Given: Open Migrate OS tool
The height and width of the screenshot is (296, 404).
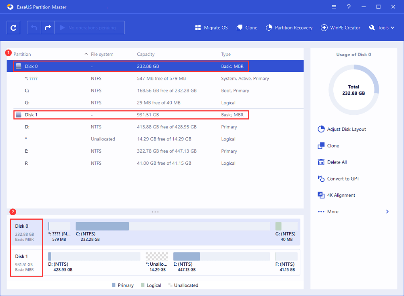Looking at the screenshot, I should pyautogui.click(x=211, y=27).
